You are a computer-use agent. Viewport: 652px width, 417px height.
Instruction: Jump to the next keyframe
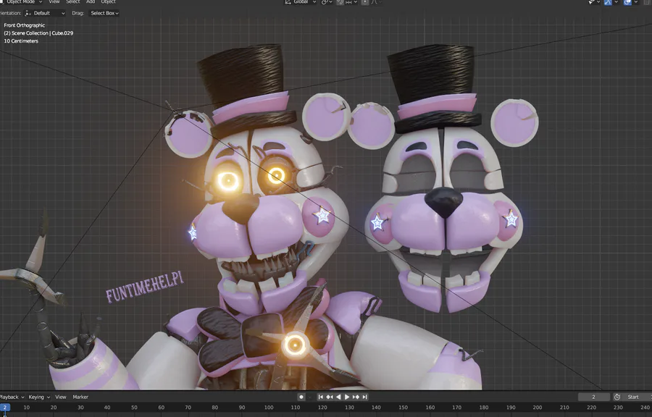tap(356, 397)
